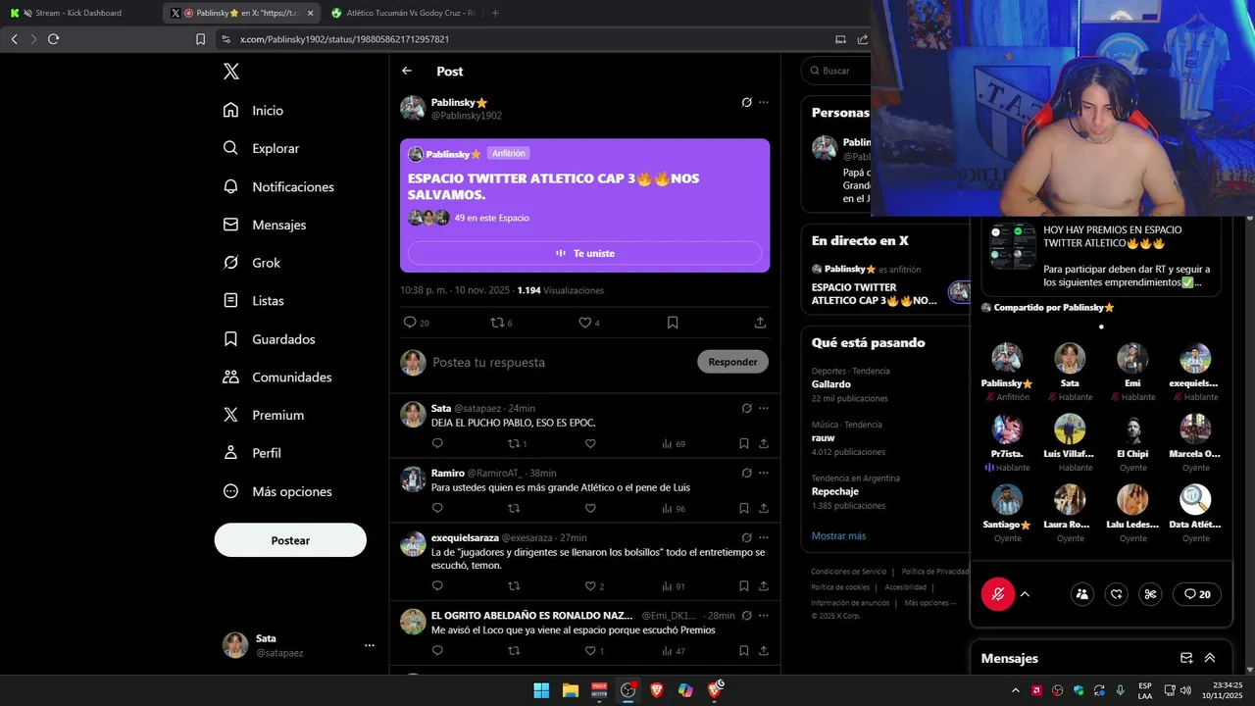Open Premium in the sidebar
This screenshot has height=706, width=1255.
click(264, 416)
